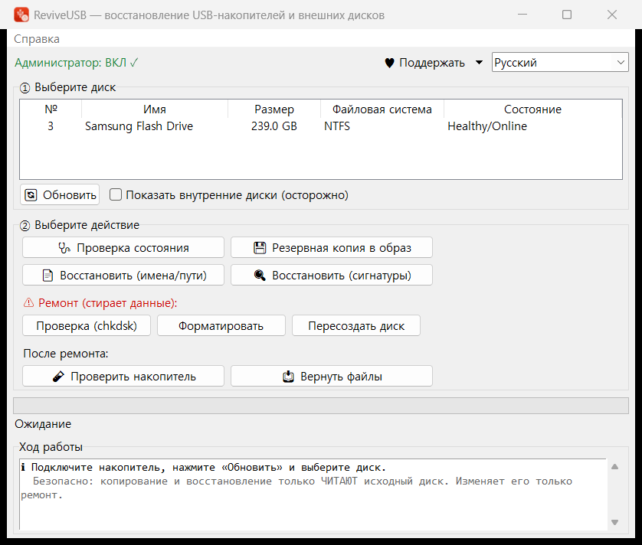This screenshot has height=545, width=642.
Task: Close the ReviveUSB window
Action: pos(611,15)
